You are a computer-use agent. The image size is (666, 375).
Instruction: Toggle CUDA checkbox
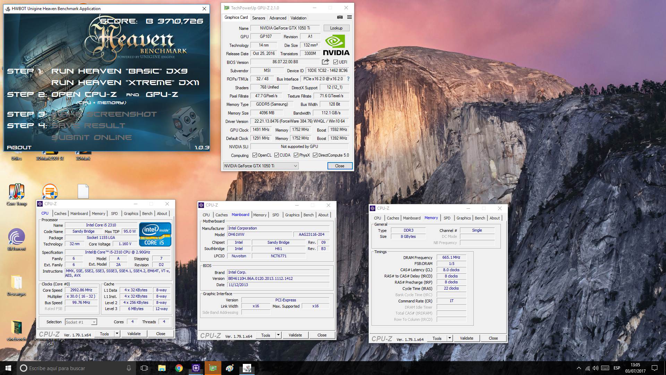click(276, 155)
